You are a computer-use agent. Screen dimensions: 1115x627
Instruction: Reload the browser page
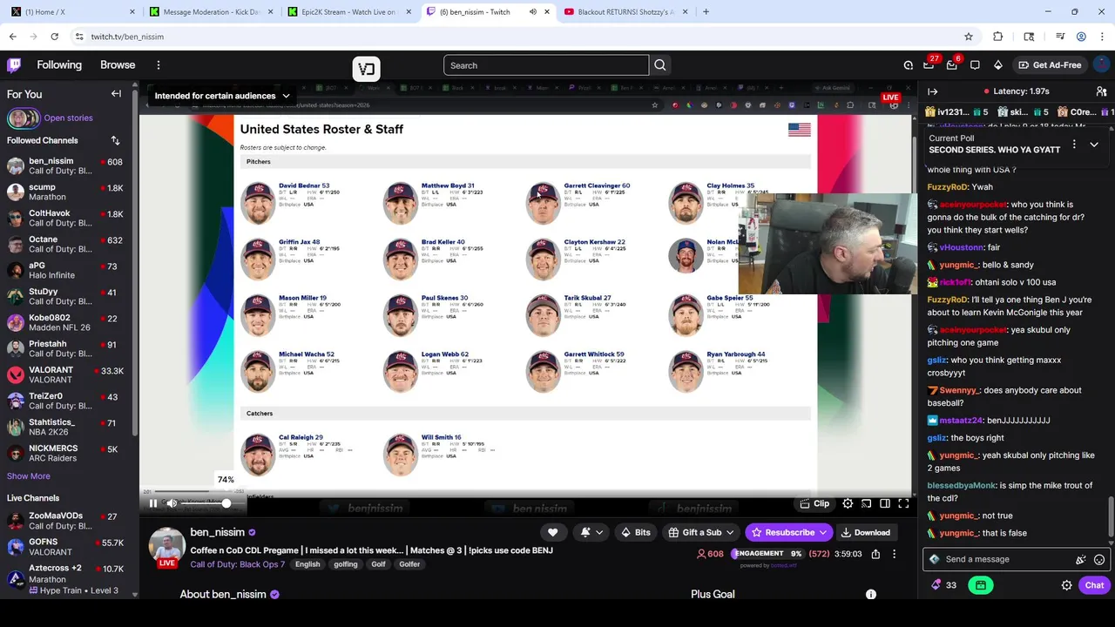pos(54,37)
